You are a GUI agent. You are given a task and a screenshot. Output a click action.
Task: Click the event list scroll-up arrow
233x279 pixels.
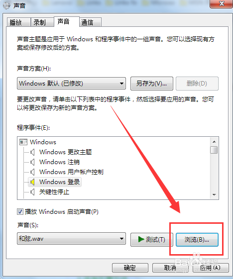pyautogui.click(x=214, y=142)
